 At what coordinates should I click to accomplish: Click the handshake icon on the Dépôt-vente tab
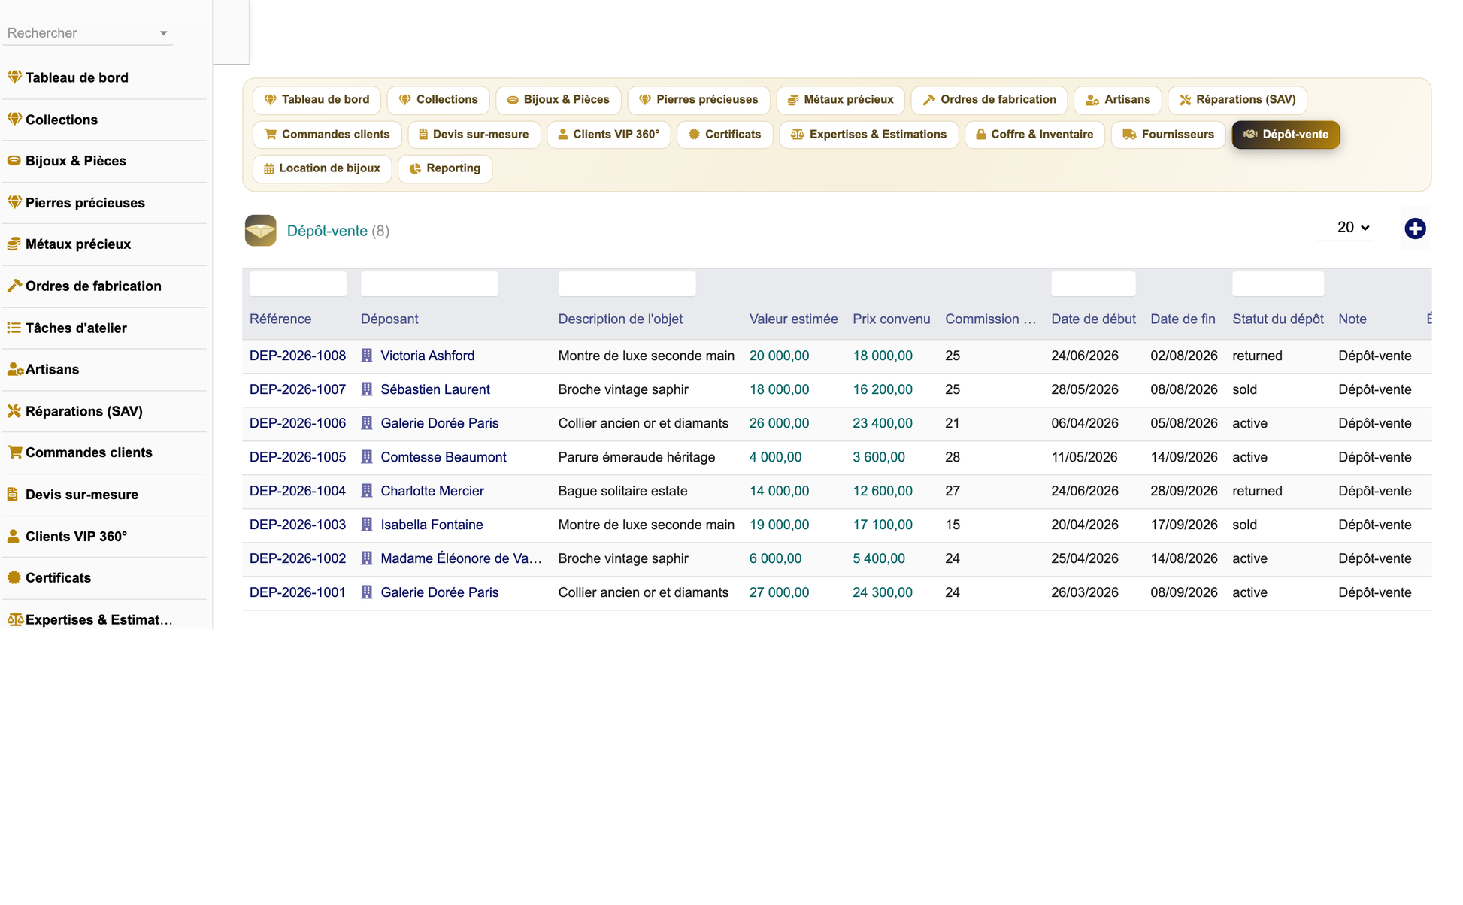click(1250, 134)
